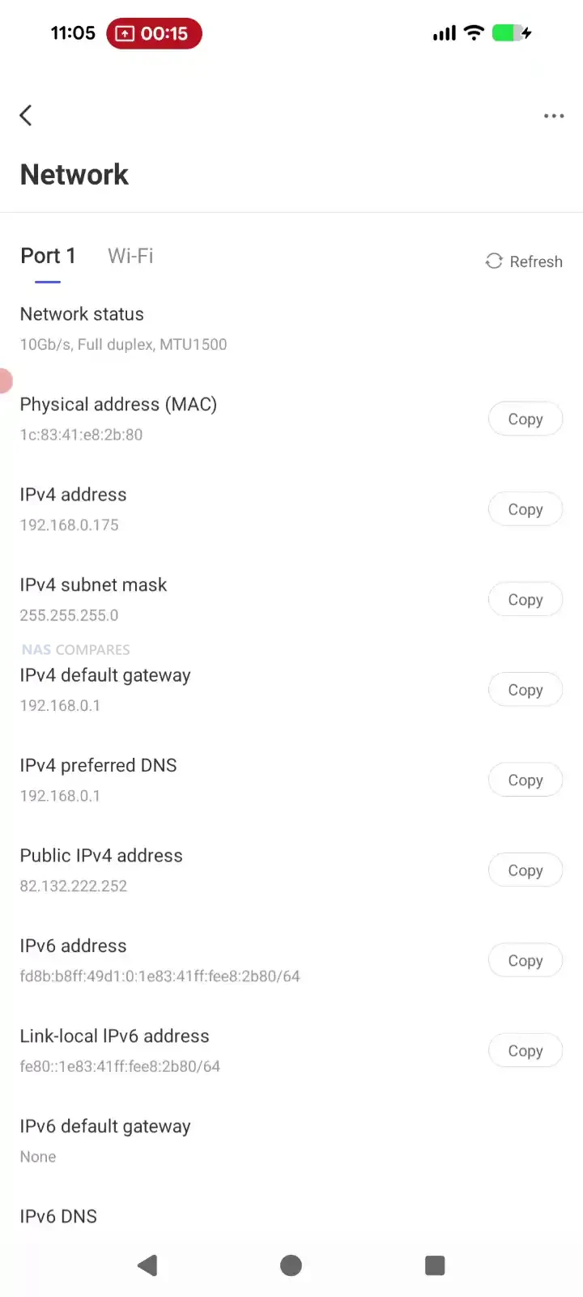The height and width of the screenshot is (1297, 583).
Task: Tap the Network status row
Action: [x=123, y=329]
